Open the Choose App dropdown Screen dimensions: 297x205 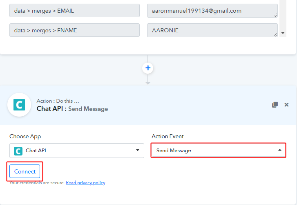(x=77, y=151)
